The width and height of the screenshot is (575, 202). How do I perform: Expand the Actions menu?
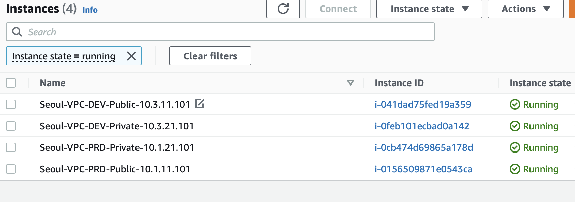pyautogui.click(x=525, y=9)
